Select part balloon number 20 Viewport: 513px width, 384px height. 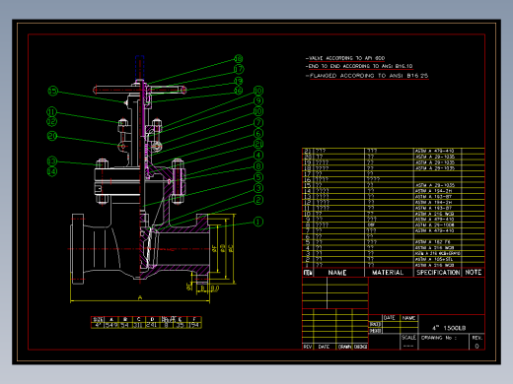click(52, 136)
